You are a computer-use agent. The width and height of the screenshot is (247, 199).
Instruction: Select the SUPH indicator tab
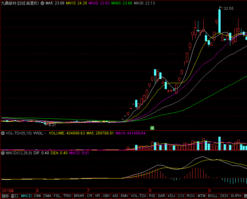236,196
